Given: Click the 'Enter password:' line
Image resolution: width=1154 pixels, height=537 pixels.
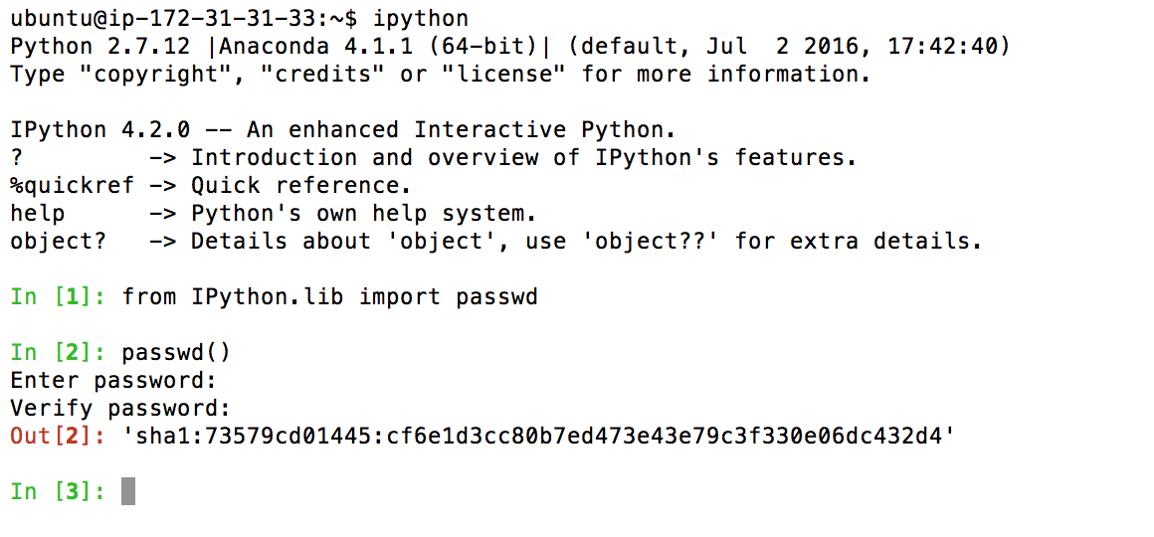Looking at the screenshot, I should (113, 380).
